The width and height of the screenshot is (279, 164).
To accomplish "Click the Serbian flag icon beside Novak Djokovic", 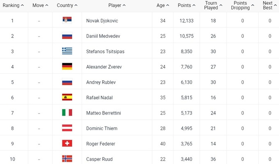I will click(67, 20).
